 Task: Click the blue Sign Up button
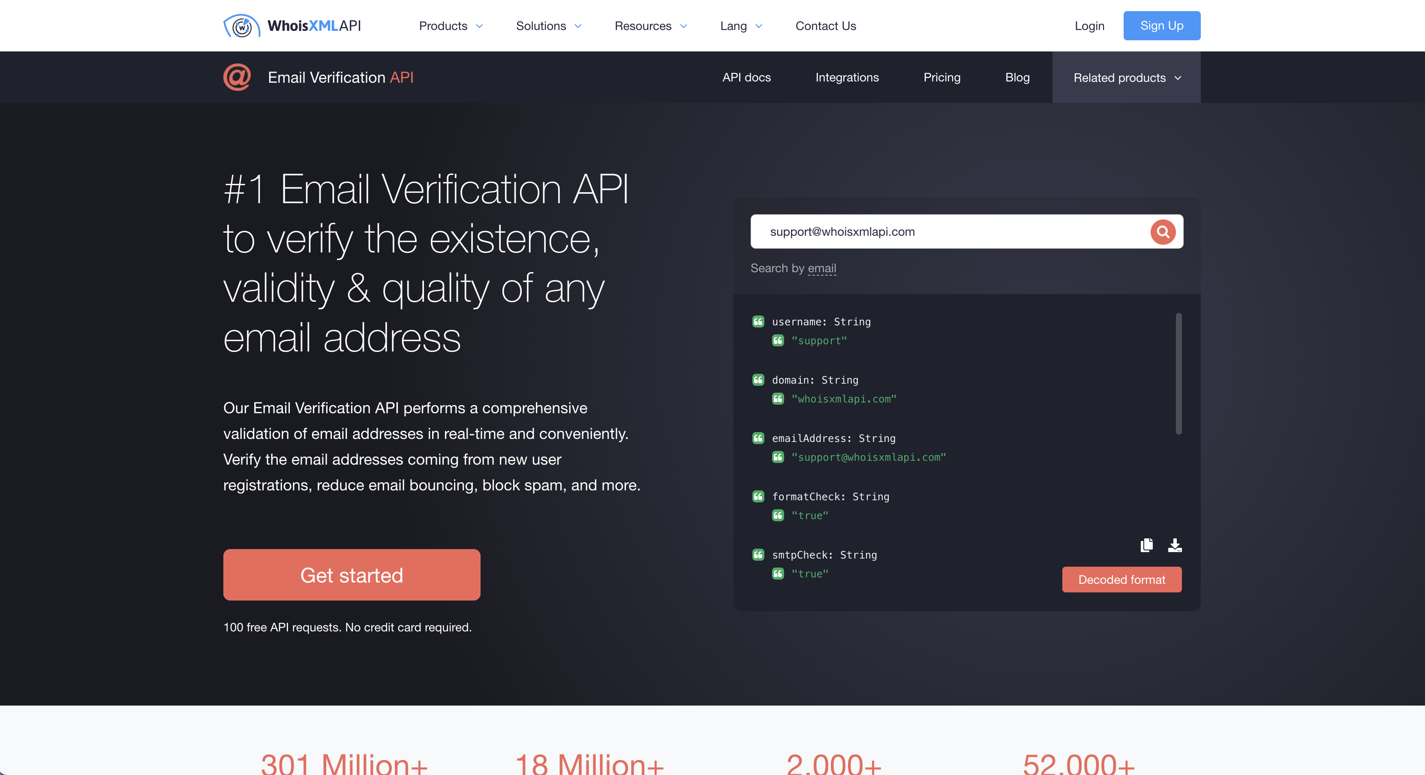coord(1162,25)
